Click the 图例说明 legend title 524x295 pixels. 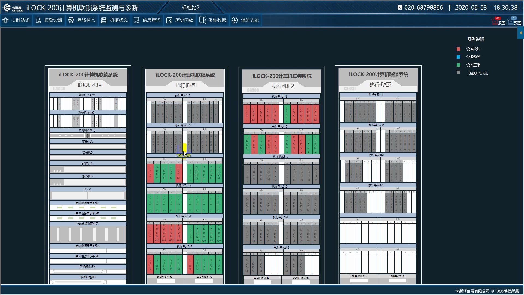pyautogui.click(x=476, y=39)
